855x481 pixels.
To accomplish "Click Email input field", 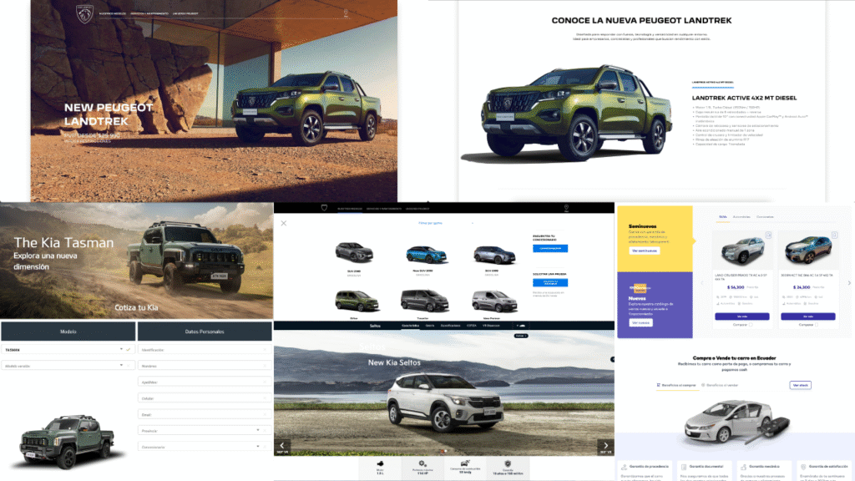I will click(205, 414).
